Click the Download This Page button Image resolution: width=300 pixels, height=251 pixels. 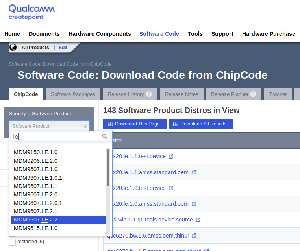[135, 124]
